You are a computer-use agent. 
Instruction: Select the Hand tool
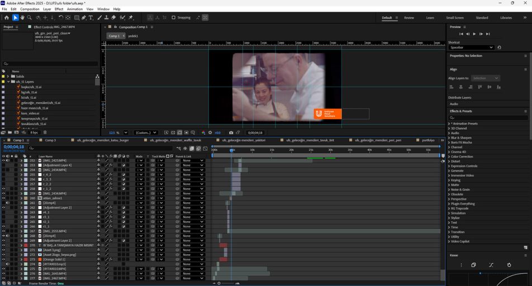tap(22, 18)
